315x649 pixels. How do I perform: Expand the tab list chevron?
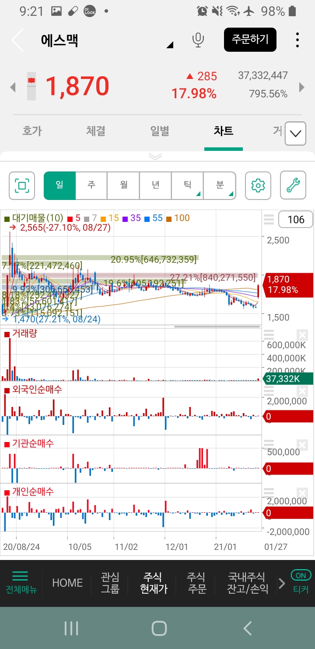(x=295, y=134)
